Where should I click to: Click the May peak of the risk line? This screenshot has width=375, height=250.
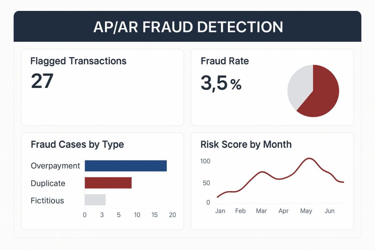309,158
